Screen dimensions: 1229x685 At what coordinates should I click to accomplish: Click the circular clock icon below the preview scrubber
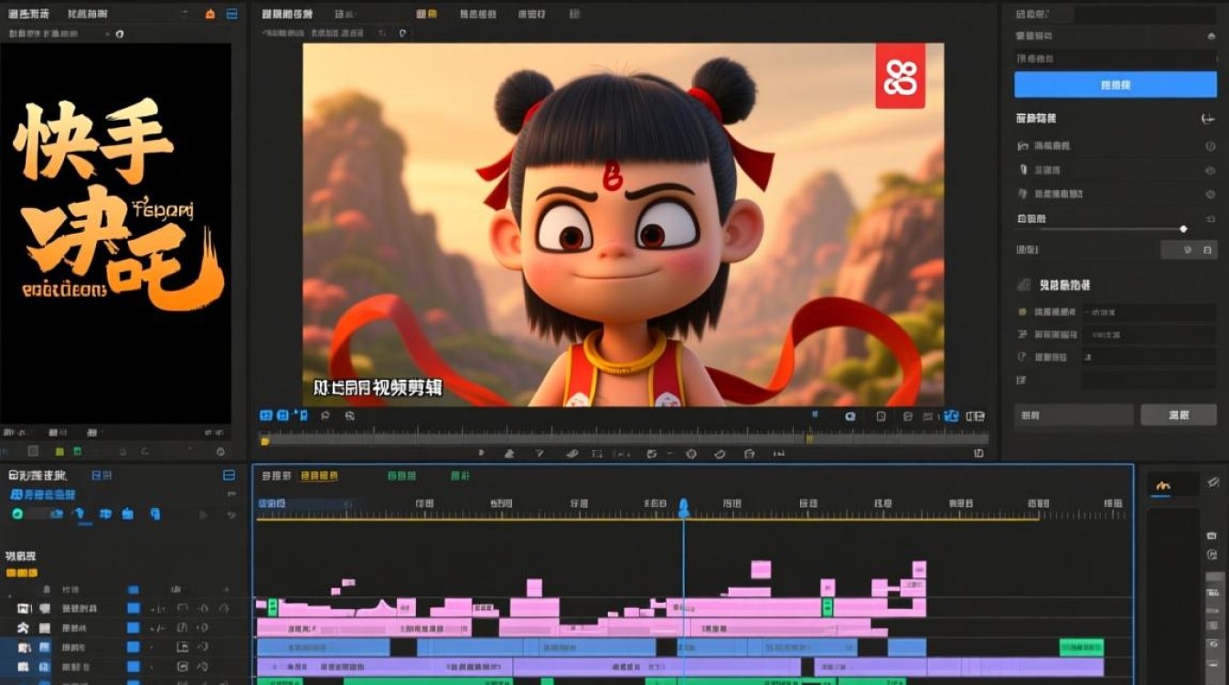point(691,453)
